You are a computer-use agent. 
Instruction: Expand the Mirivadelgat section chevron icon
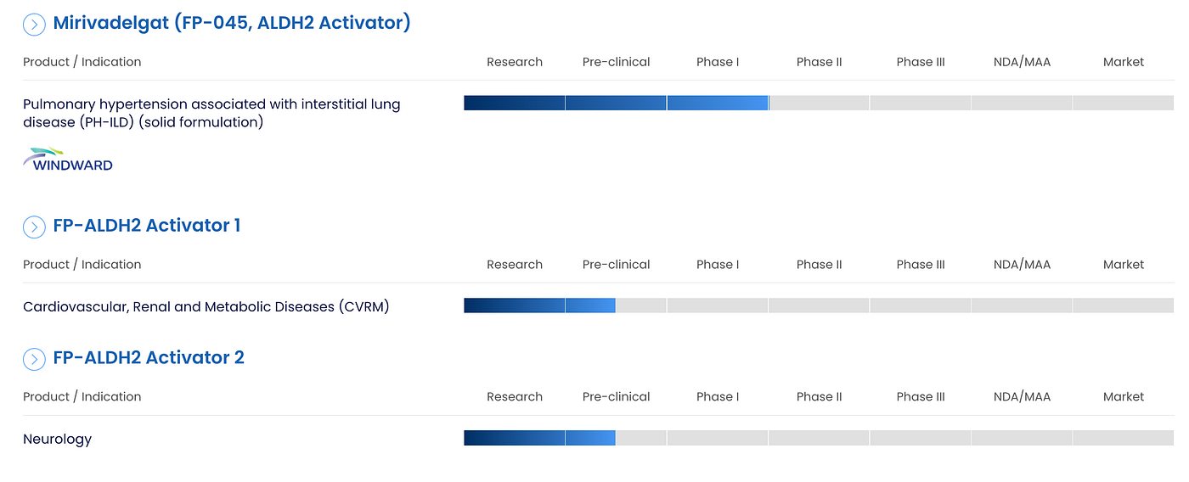pos(34,25)
